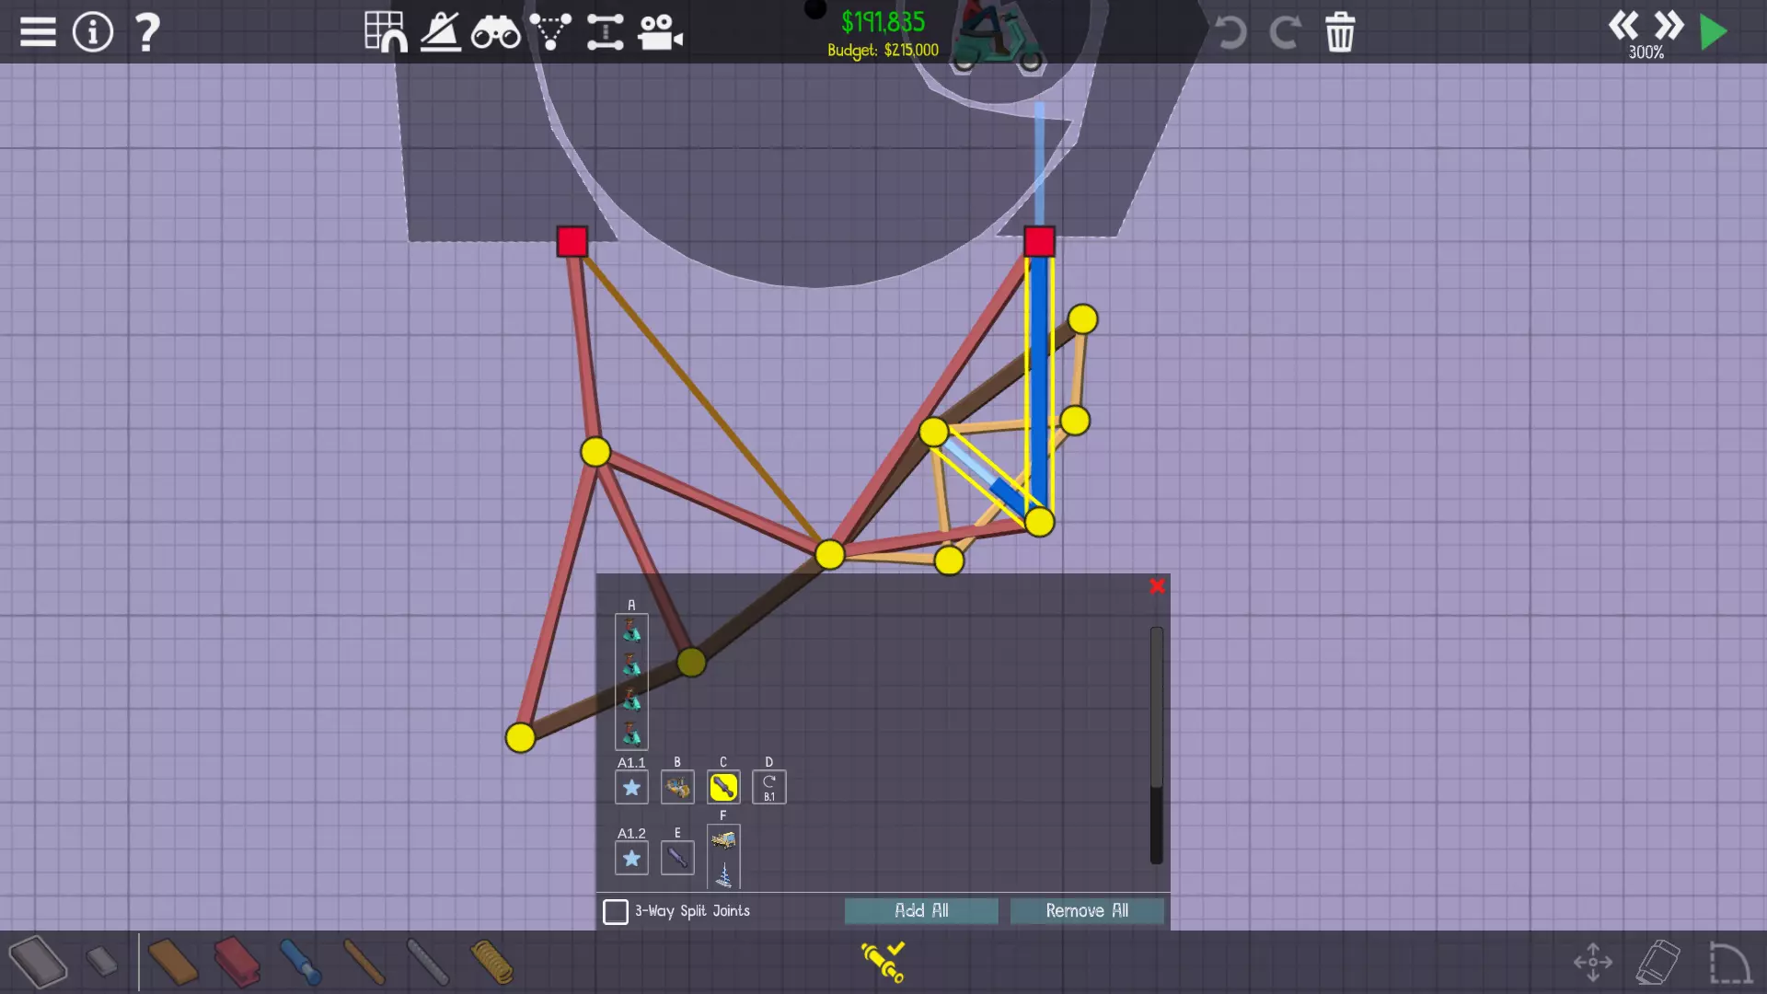Open the hamburger main menu
The height and width of the screenshot is (994, 1767).
[38, 32]
